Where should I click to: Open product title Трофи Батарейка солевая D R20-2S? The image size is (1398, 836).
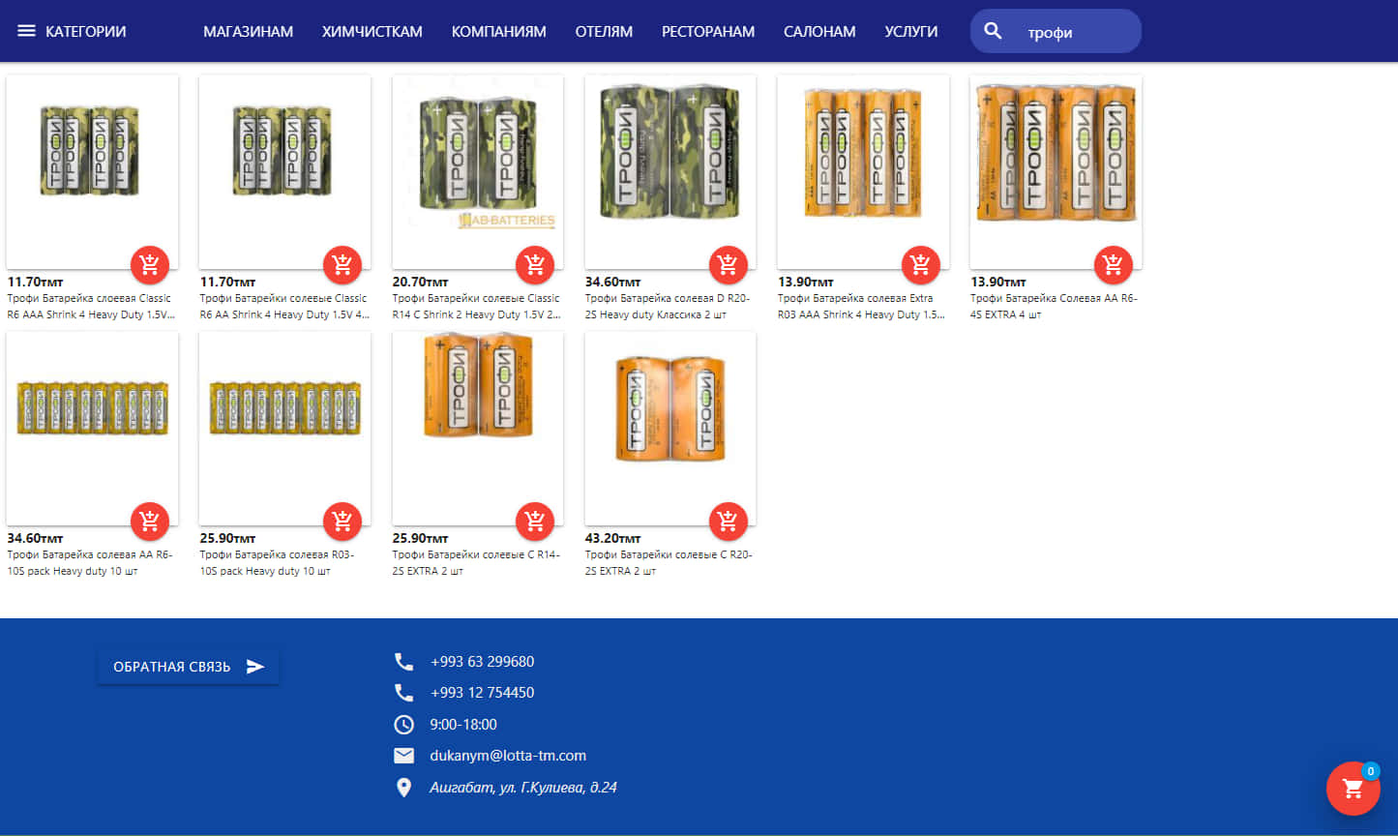668,306
